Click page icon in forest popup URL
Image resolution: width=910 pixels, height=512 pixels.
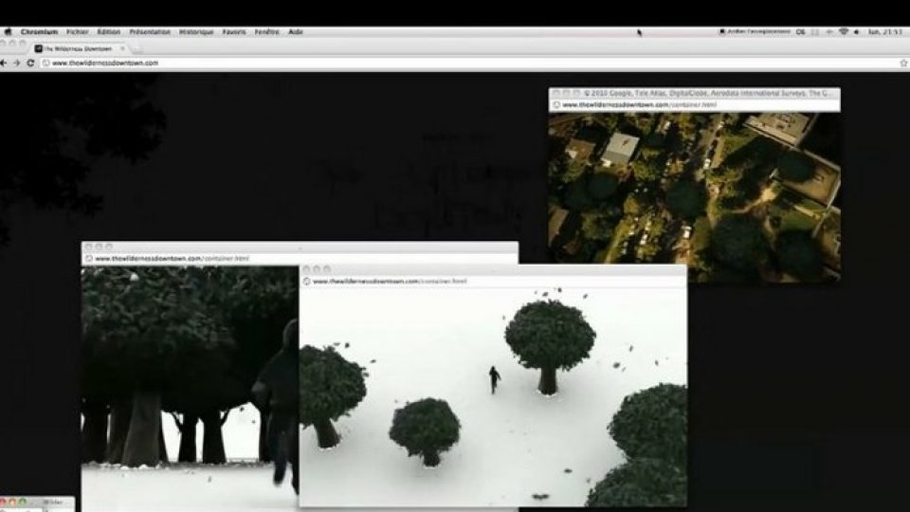coord(89,258)
